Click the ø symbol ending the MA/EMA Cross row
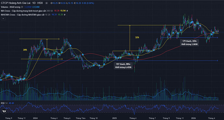Screen dimensions: 224x120 click(65, 15)
